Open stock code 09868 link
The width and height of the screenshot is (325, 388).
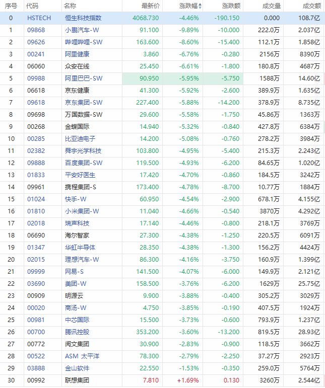click(x=36, y=30)
